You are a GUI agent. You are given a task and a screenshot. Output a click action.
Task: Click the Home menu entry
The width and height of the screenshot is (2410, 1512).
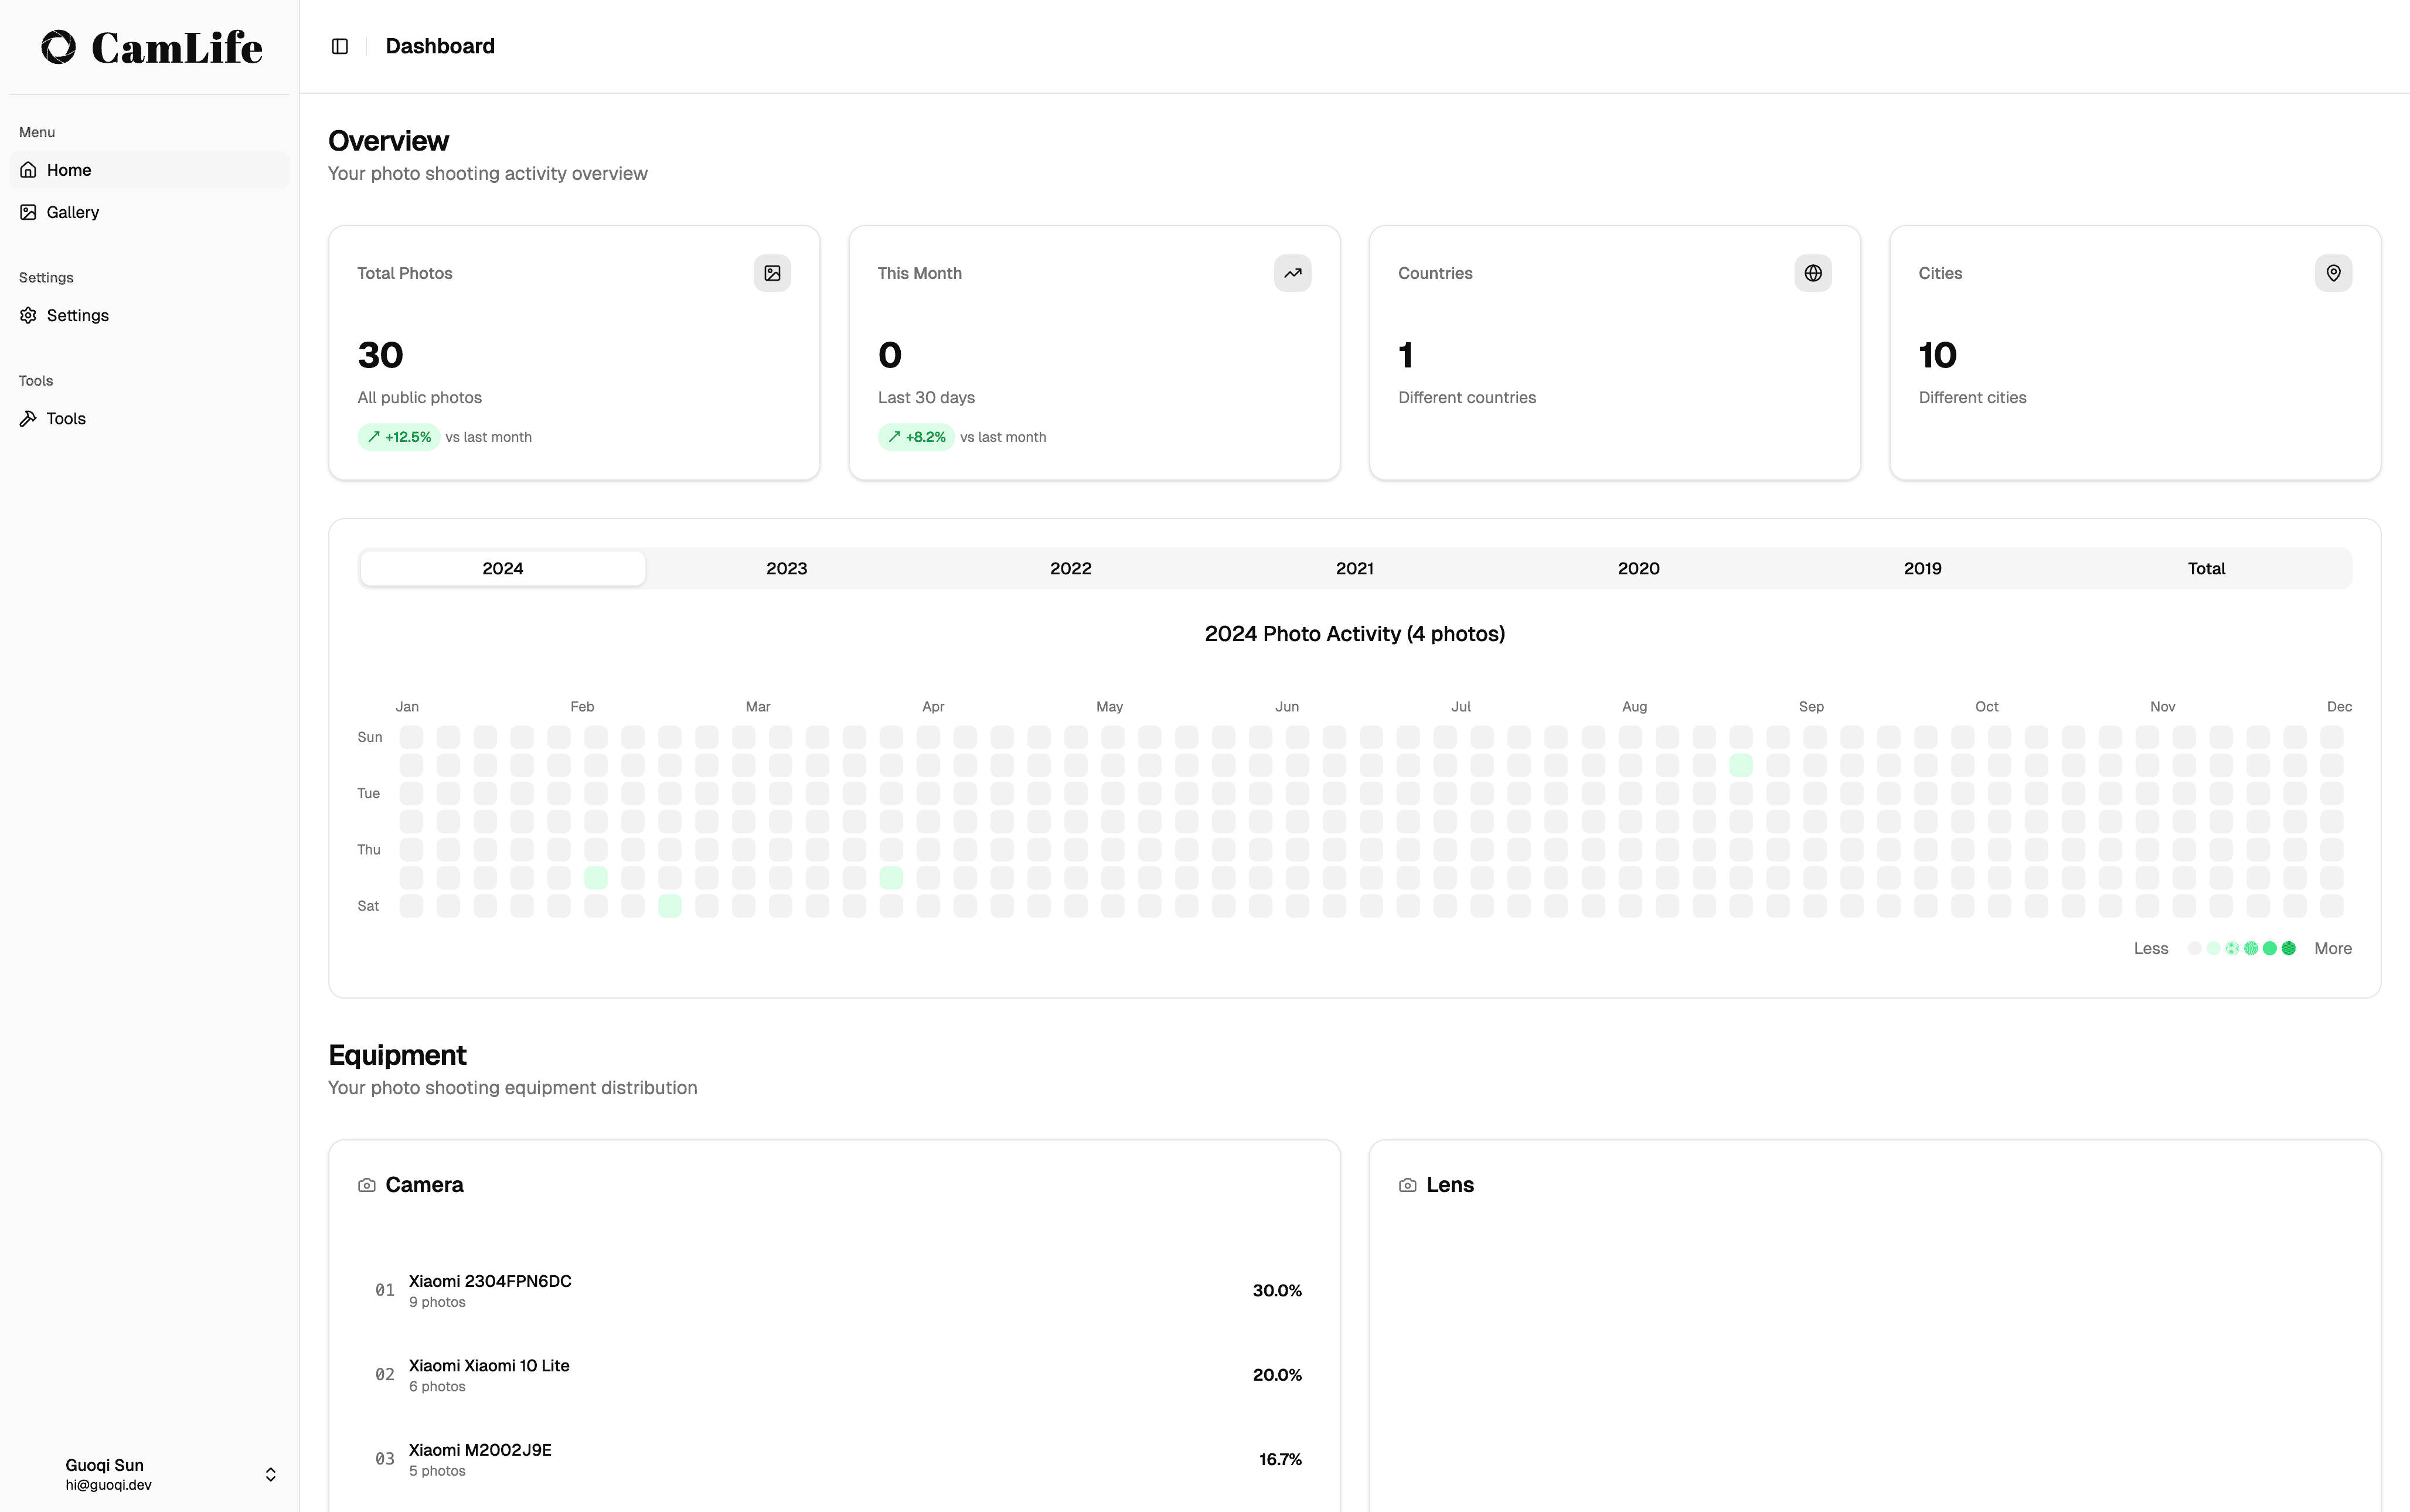pos(69,169)
